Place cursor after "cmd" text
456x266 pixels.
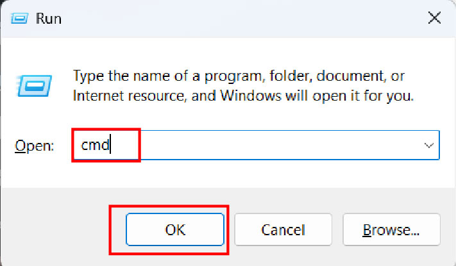(x=112, y=145)
